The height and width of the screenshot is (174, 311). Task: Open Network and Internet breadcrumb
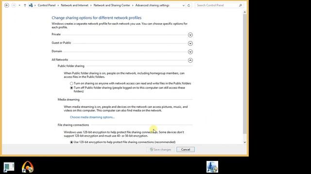tap(74, 5)
